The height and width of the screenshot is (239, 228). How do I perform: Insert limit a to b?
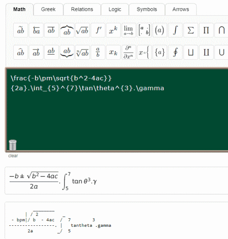pyautogui.click(x=129, y=30)
